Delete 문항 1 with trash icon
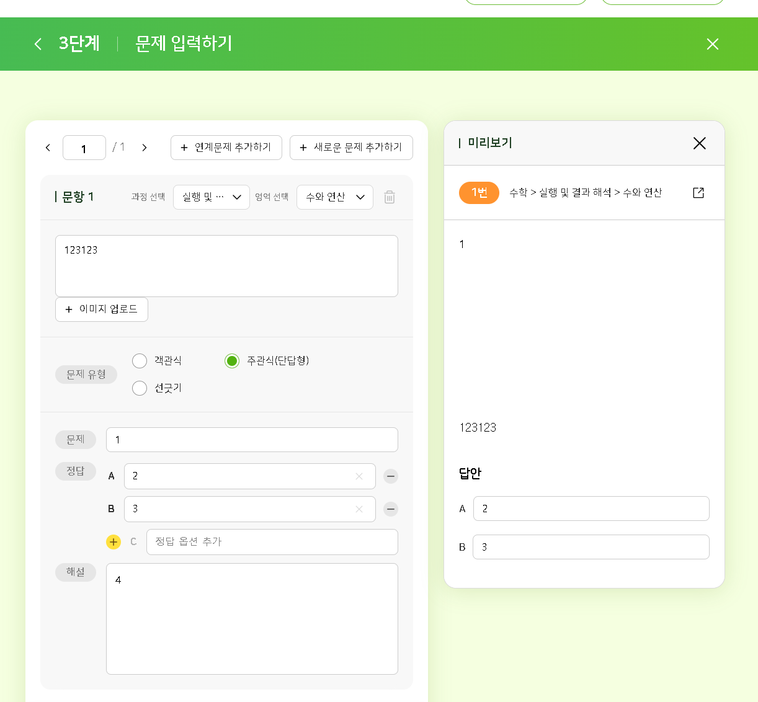The width and height of the screenshot is (758, 702). (390, 197)
